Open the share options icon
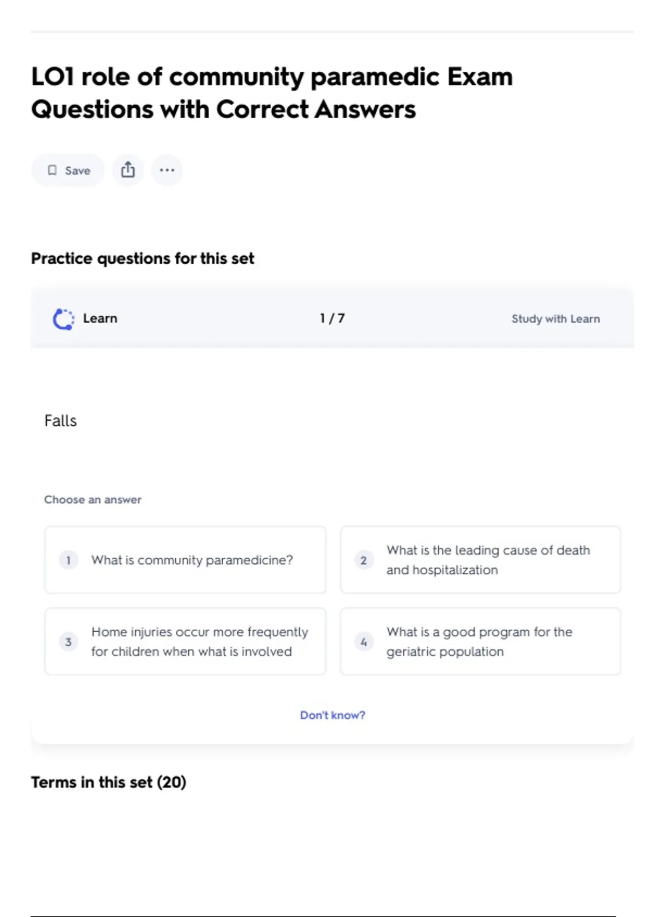 pos(128,170)
